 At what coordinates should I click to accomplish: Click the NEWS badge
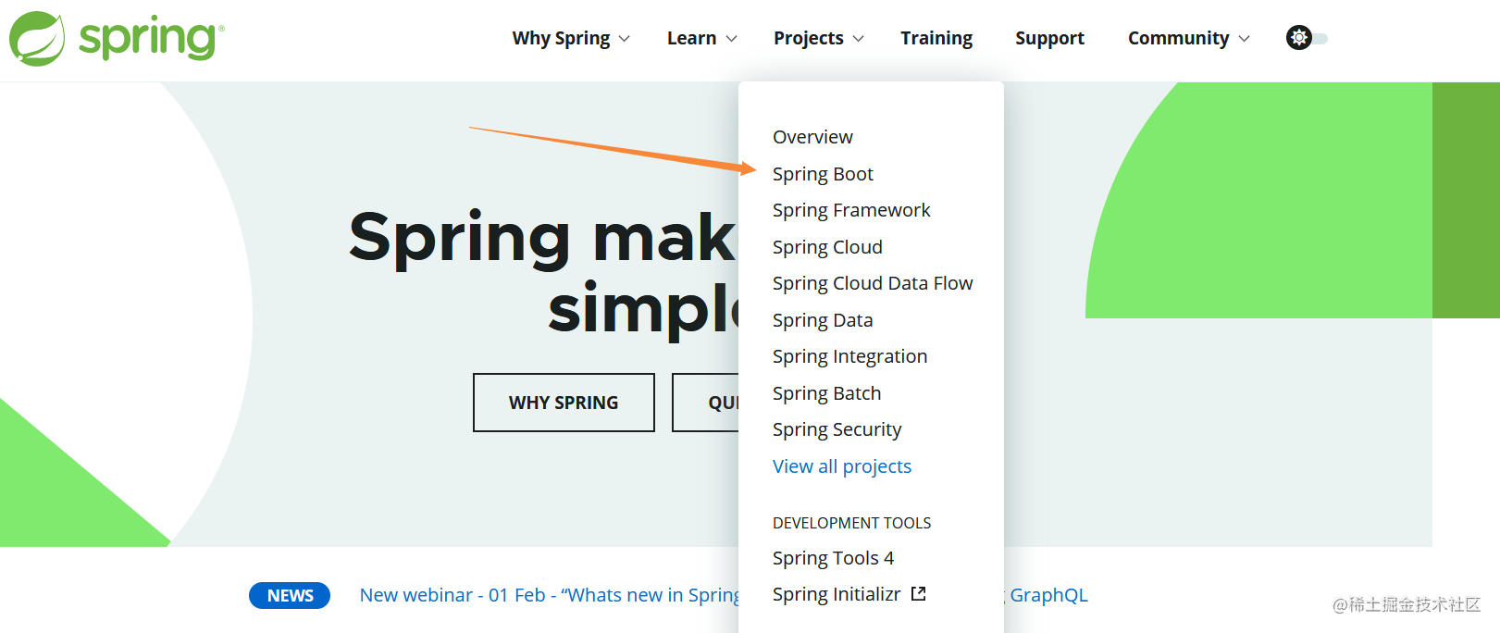(290, 595)
